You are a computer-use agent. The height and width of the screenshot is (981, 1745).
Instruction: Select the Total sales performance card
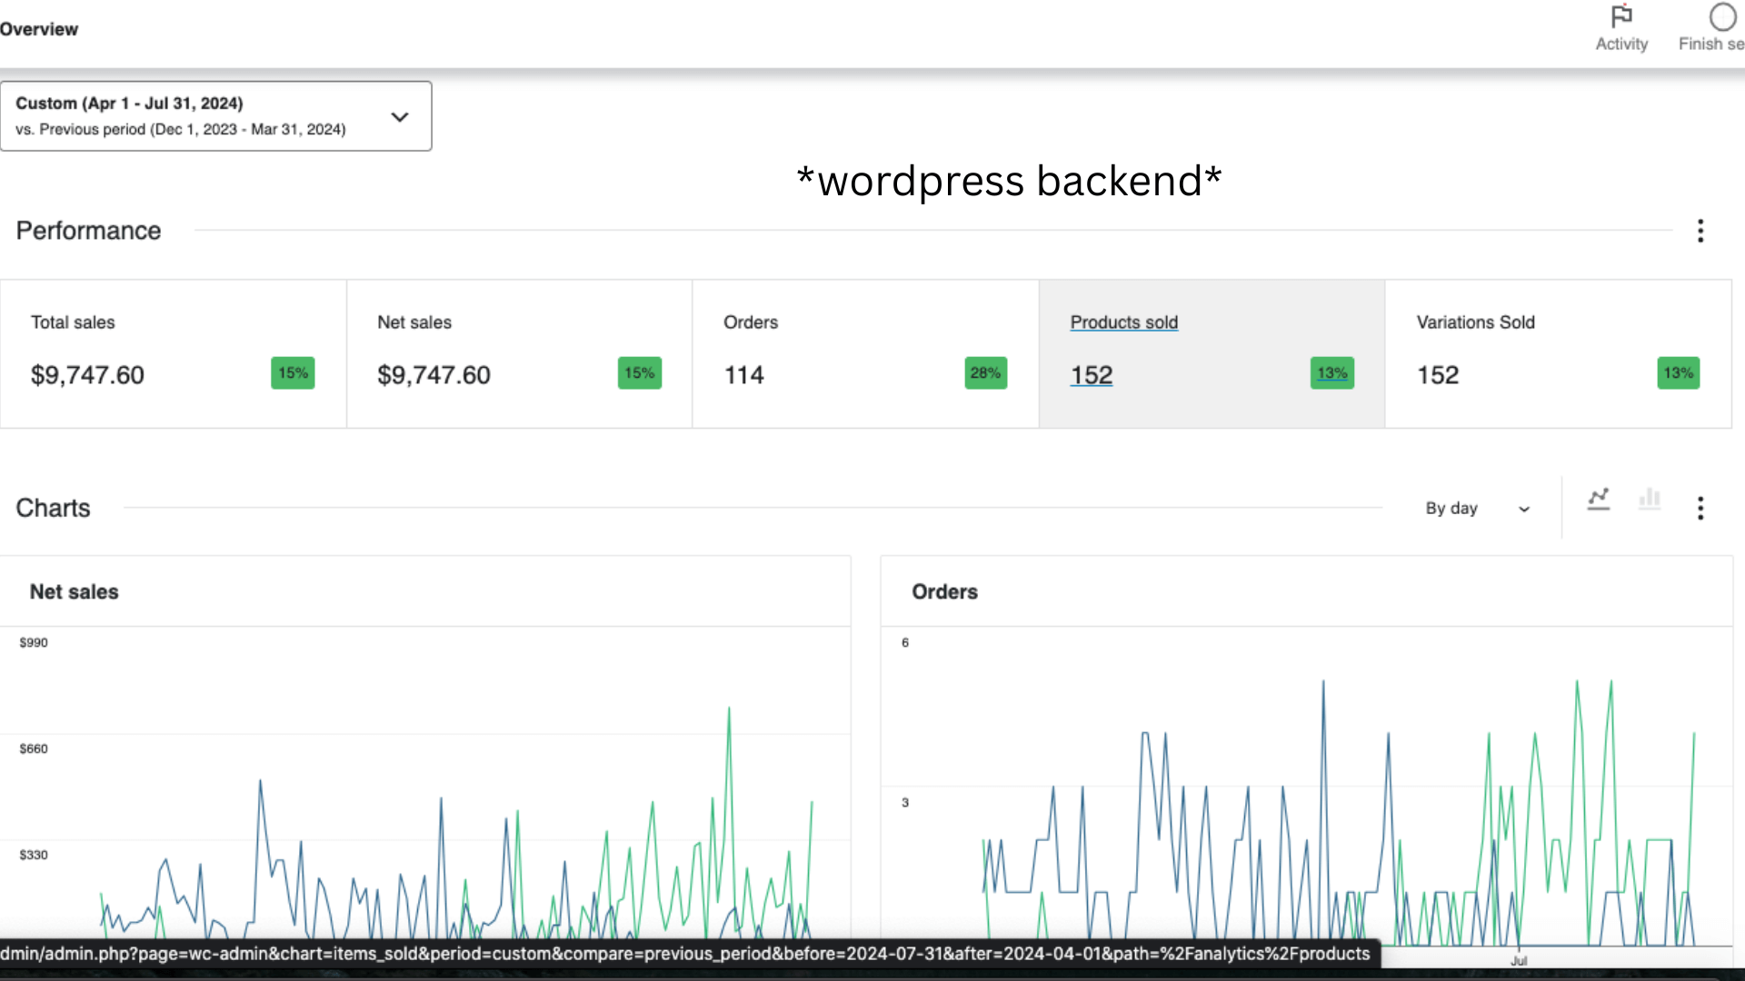[x=173, y=354]
